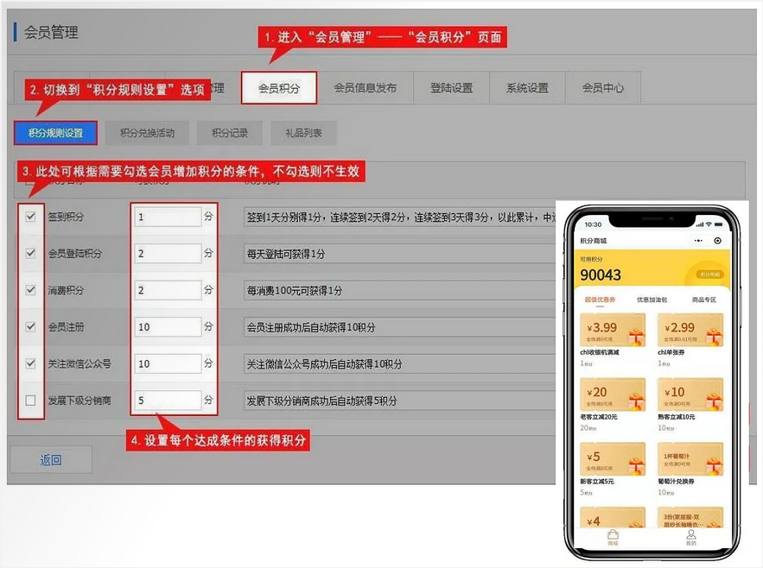Screen dimensions: 763x568
Task: Select the ¥2.99 coupon card
Action: point(690,331)
